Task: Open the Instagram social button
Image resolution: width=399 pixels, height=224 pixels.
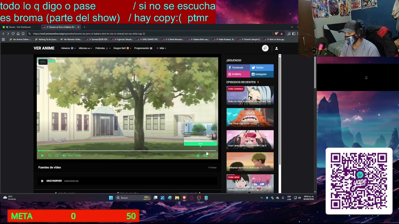Action: pos(262,74)
